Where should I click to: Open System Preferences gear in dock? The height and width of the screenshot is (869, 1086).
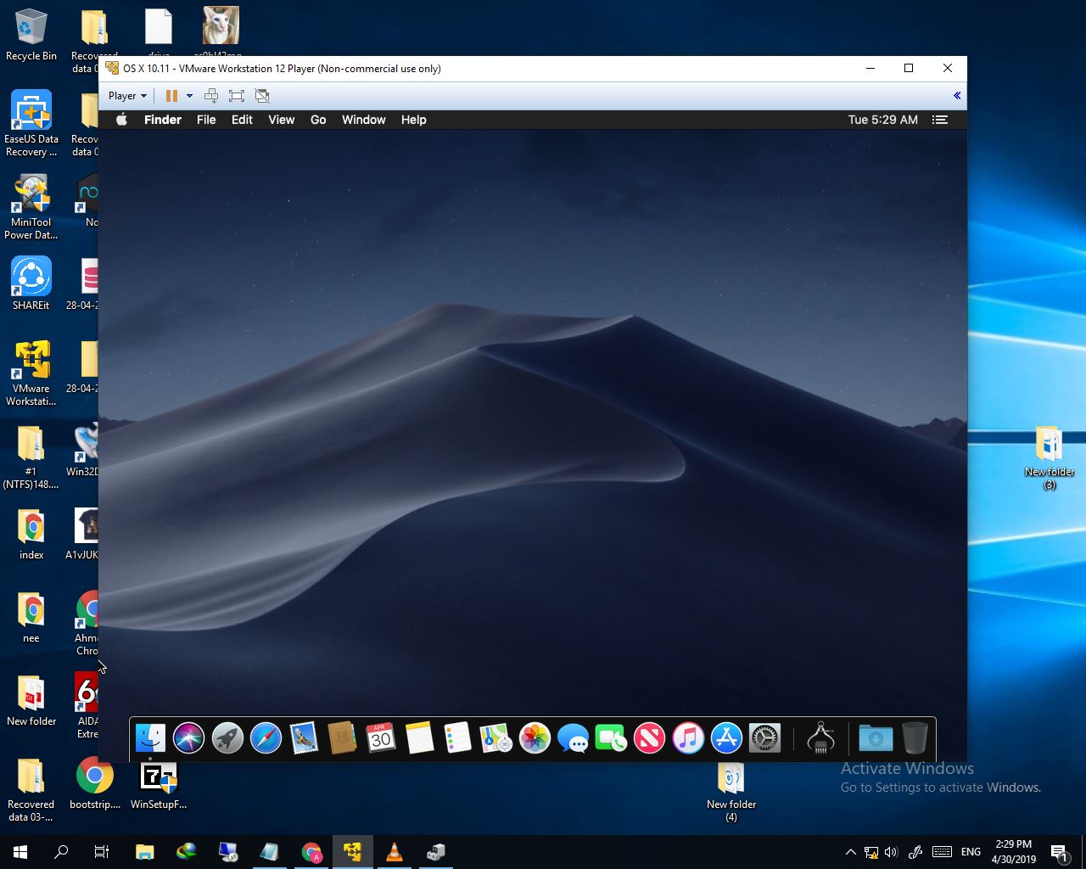point(764,738)
